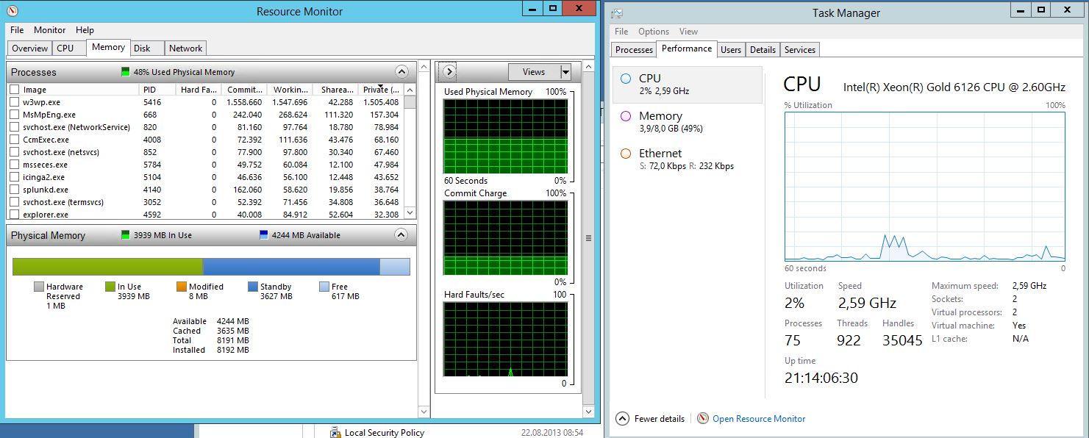Open Task Manager Options menu
Viewport: 1089px width, 438px height.
[654, 32]
